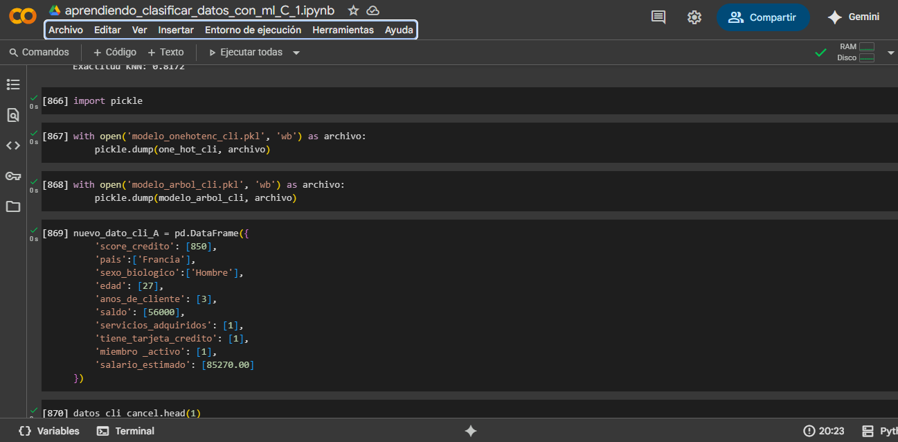Open the table of contents sidebar icon
The height and width of the screenshot is (442, 898).
(x=13, y=85)
